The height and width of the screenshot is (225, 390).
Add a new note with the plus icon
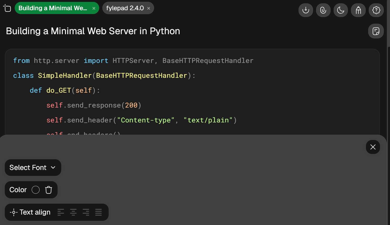point(7,8)
